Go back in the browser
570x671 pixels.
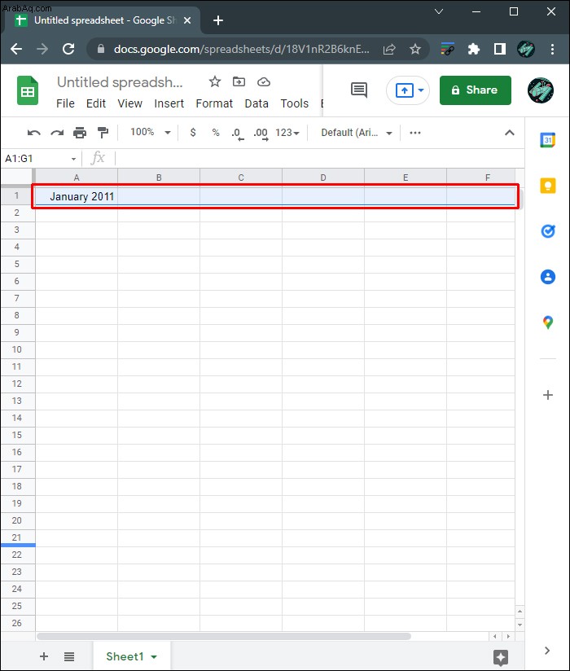tap(16, 49)
